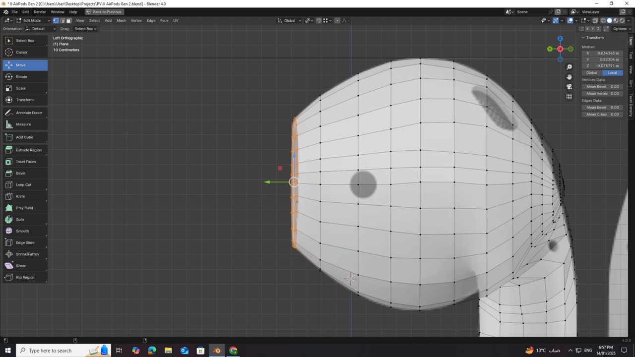
Task: Switch to edge select mode
Action: (x=62, y=20)
